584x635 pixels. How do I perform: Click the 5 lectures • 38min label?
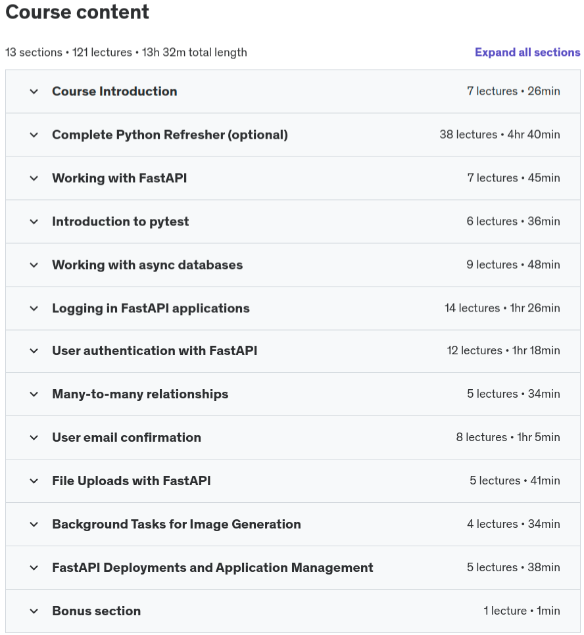[x=514, y=567]
